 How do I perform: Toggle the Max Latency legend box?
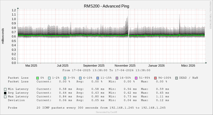pos(5,97)
